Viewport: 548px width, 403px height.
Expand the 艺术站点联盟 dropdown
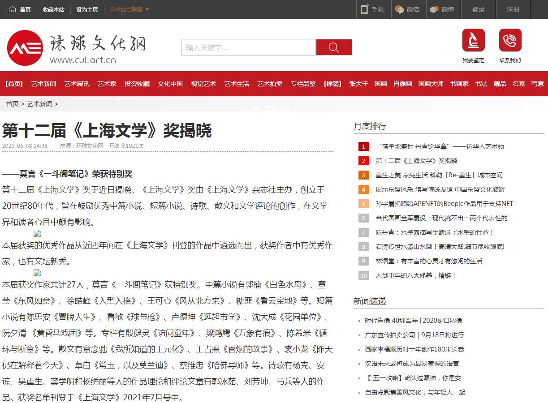129,9
